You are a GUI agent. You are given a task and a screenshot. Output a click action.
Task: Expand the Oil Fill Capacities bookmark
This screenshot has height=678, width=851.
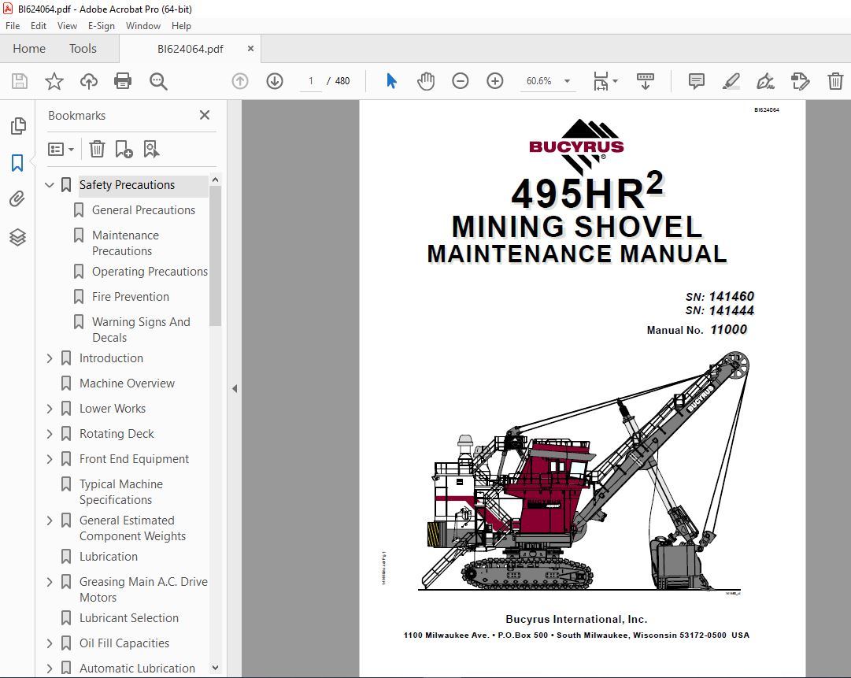[x=50, y=643]
